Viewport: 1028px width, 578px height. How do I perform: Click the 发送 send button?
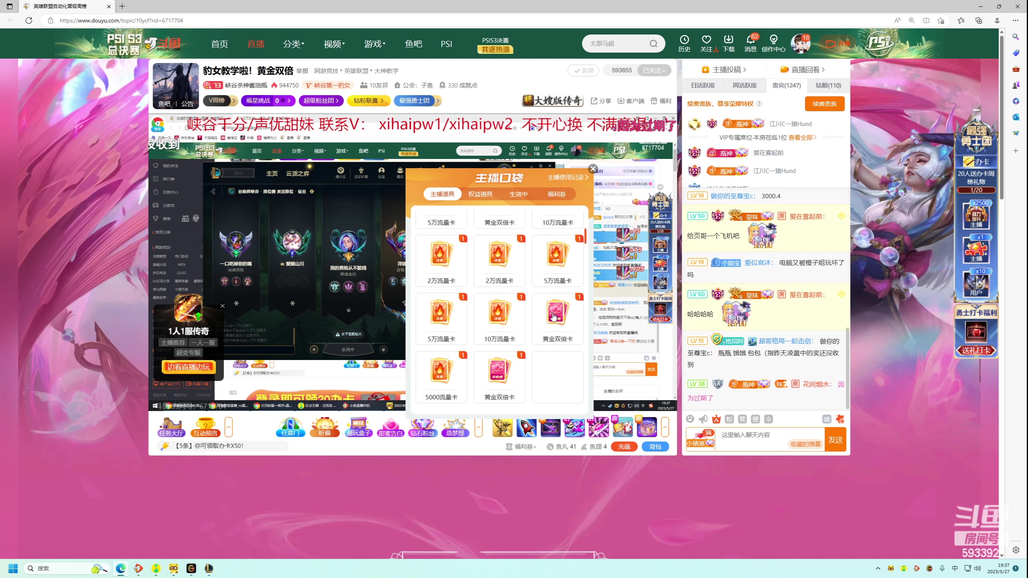(x=835, y=440)
